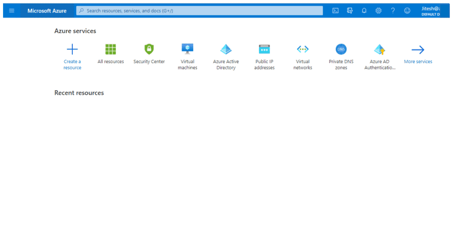Click the Create a resource link text
452x231 pixels.
72,64
